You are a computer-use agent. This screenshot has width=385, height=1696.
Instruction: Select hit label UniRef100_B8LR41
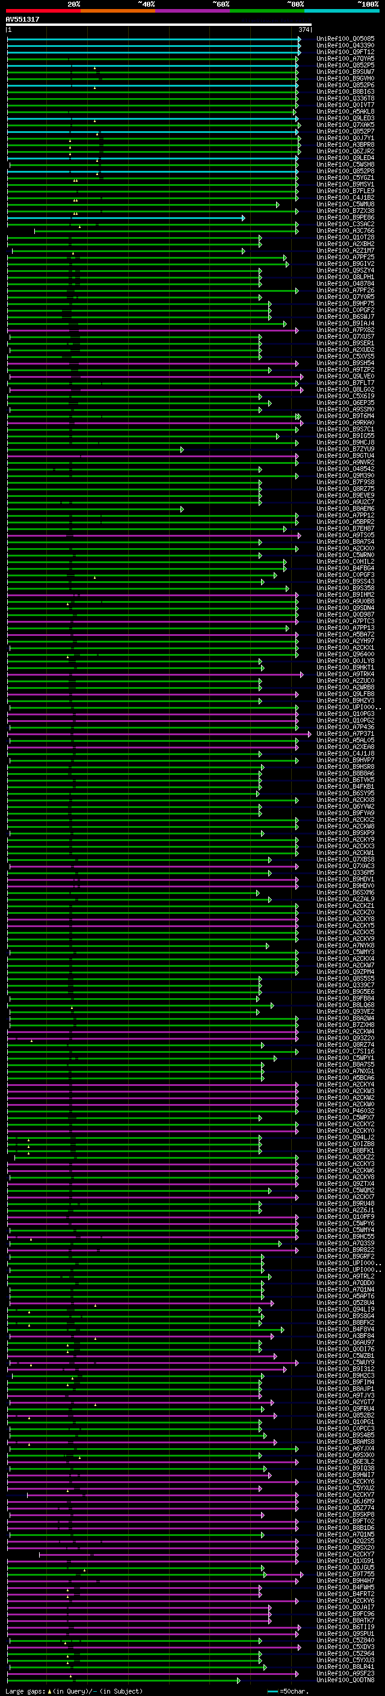click(x=345, y=1667)
